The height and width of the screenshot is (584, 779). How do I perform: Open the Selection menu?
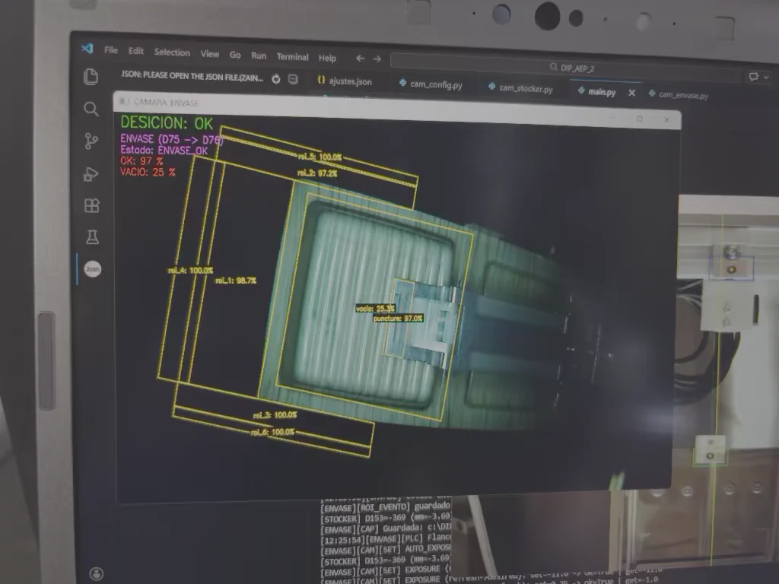(x=172, y=52)
